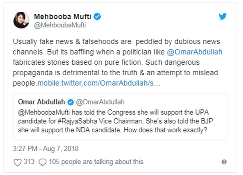The height and width of the screenshot is (175, 243).
Task: Open the tweet timestamp 3:27 PM - Aug 7, 2018
Action: point(46,149)
